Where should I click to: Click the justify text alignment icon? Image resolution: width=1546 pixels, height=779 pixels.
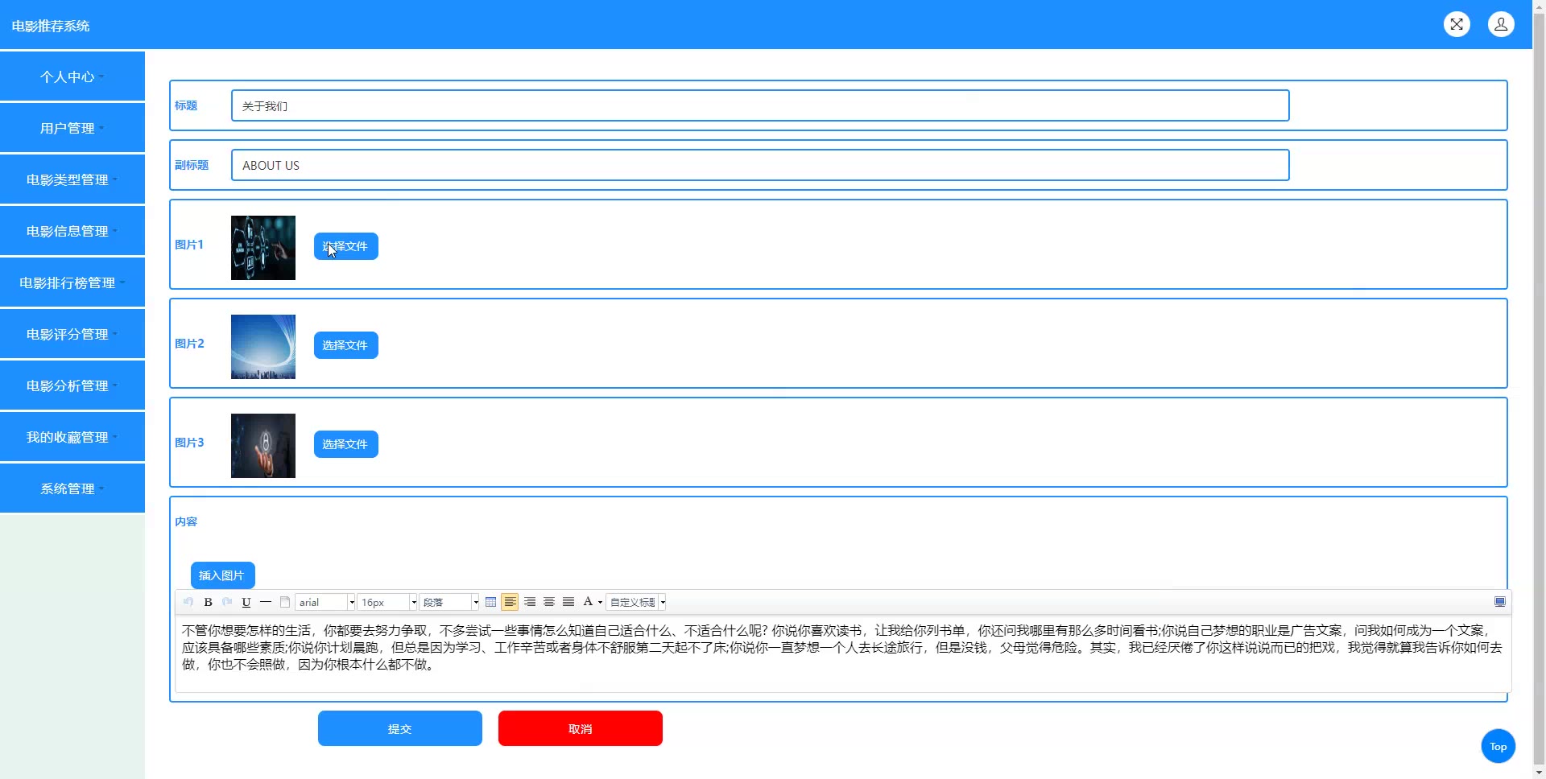[x=568, y=602]
